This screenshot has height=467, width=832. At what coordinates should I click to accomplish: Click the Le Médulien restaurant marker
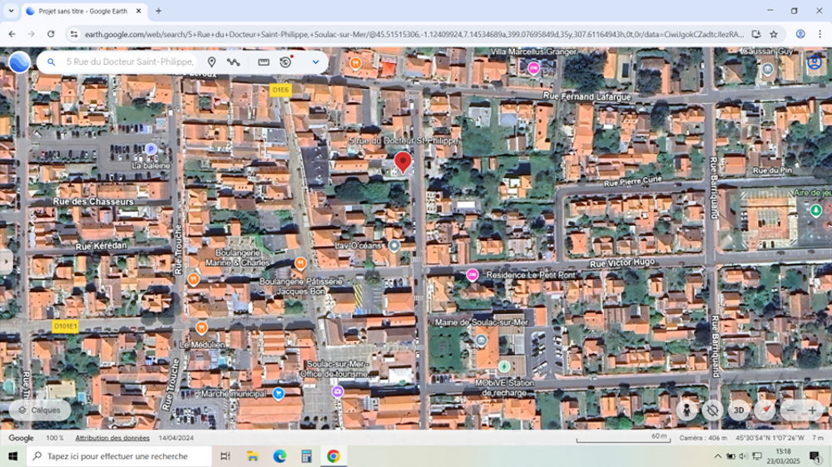[x=201, y=328]
